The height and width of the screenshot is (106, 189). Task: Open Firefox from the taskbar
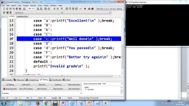[x=38, y=103]
